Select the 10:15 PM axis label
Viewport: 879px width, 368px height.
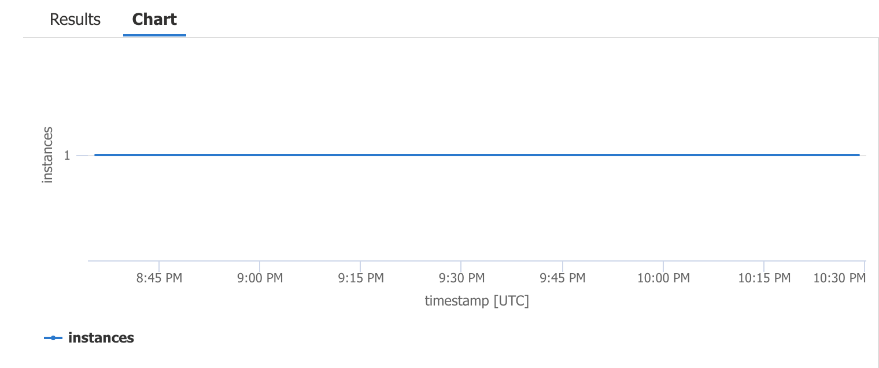pyautogui.click(x=764, y=278)
